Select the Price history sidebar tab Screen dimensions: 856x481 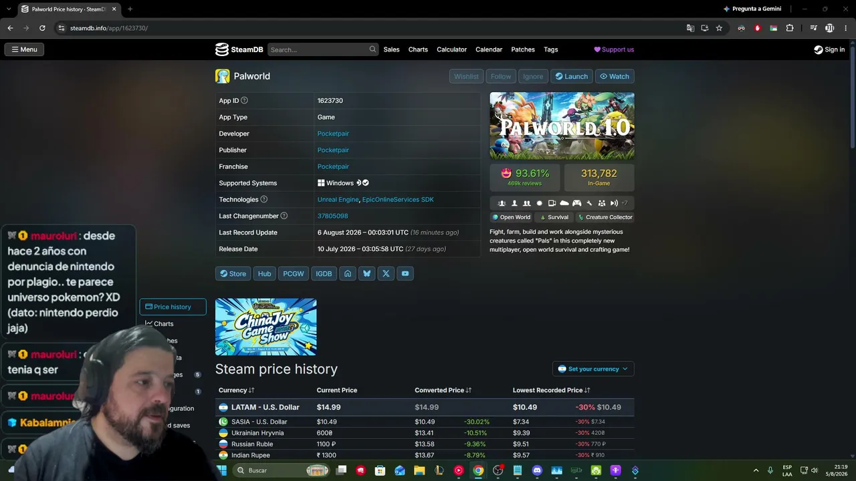tap(173, 307)
